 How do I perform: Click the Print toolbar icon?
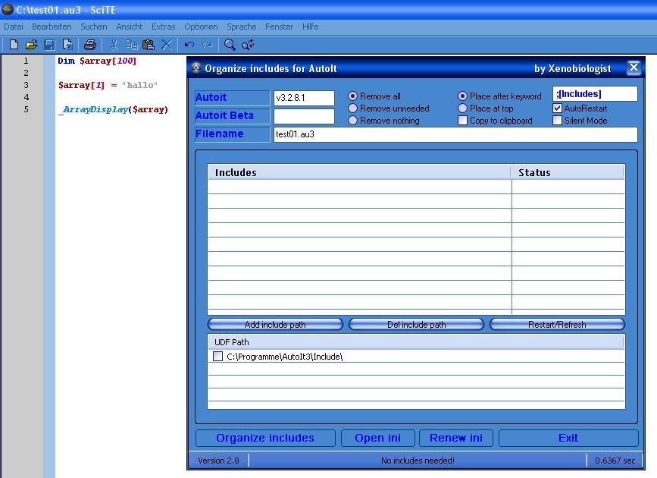(90, 45)
